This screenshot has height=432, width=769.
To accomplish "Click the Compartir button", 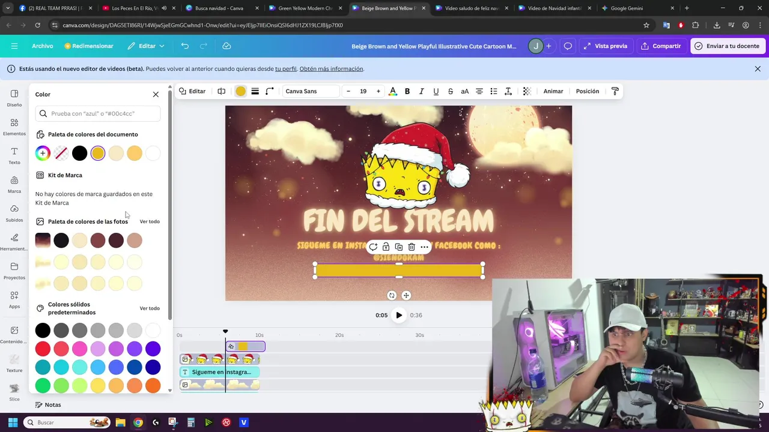I will 661,46.
